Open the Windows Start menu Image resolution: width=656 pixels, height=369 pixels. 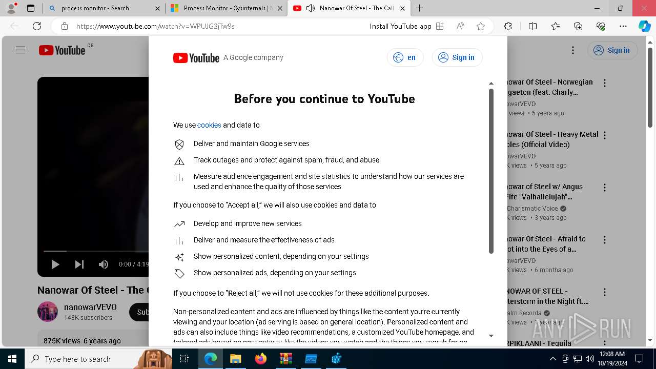coord(12,359)
